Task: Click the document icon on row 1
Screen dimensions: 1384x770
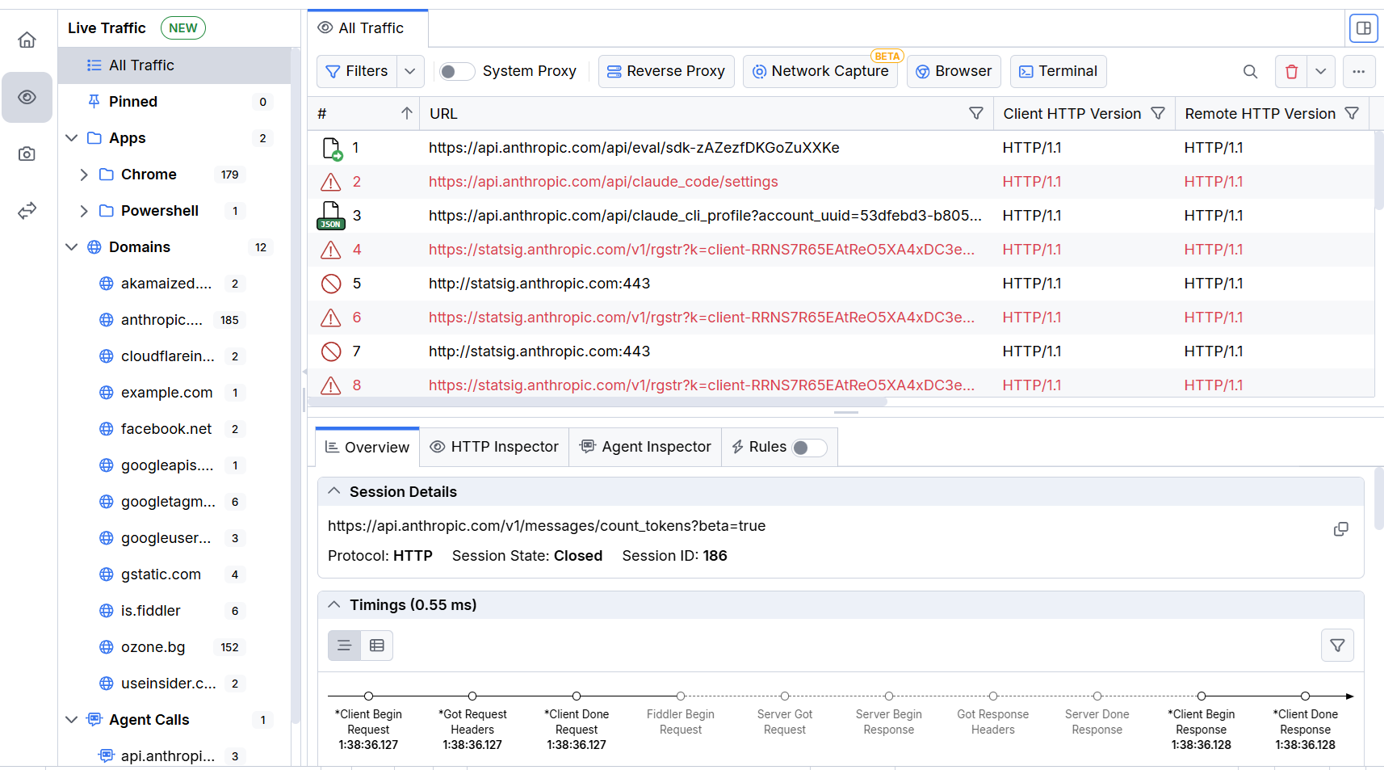Action: 332,149
